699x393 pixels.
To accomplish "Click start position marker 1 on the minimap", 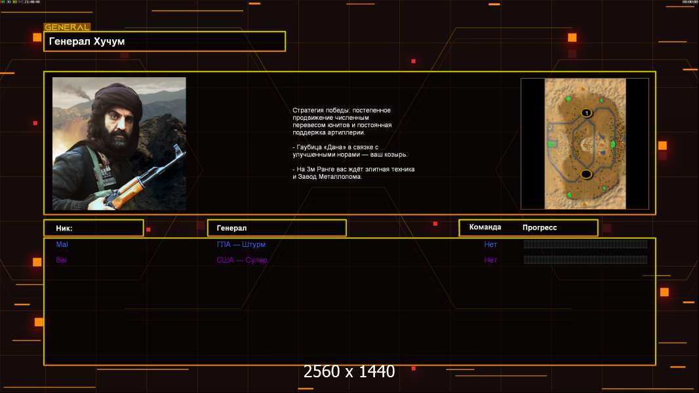I will click(586, 113).
